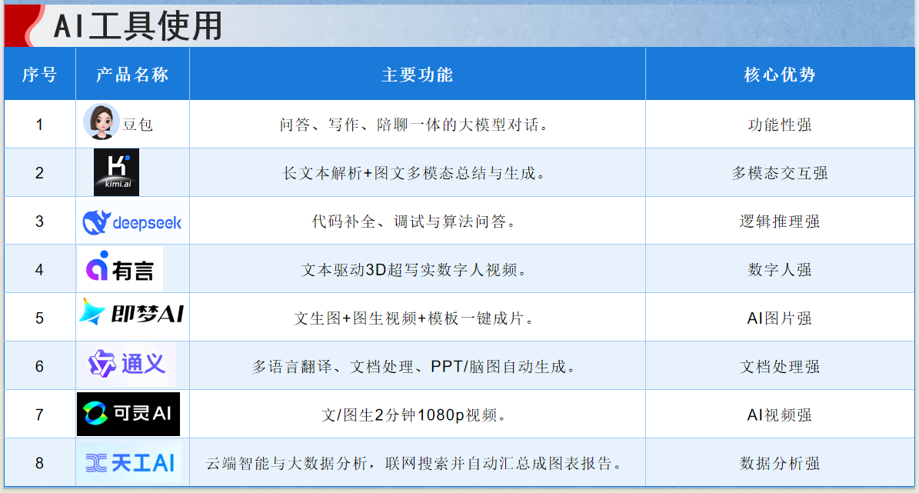Select the Kimi.ai logo
Image resolution: width=919 pixels, height=493 pixels.
[x=116, y=172]
